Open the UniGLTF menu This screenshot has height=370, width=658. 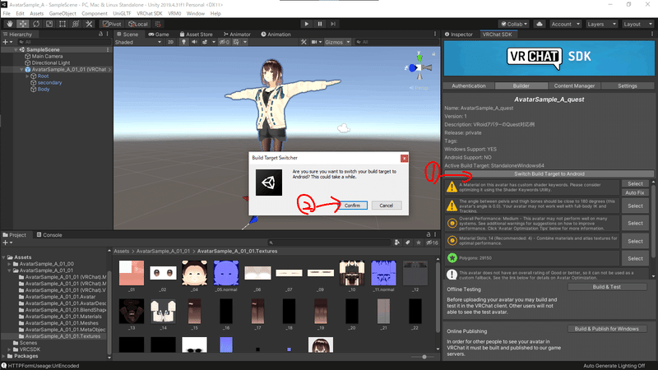click(x=122, y=13)
